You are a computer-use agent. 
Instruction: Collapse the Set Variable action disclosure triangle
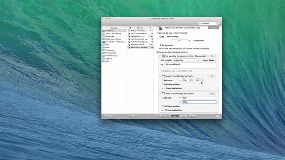(160, 56)
